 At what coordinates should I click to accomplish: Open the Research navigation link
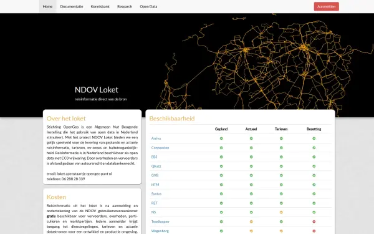pos(125,6)
